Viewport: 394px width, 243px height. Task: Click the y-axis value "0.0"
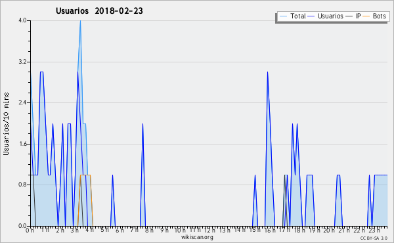[x=22, y=226]
